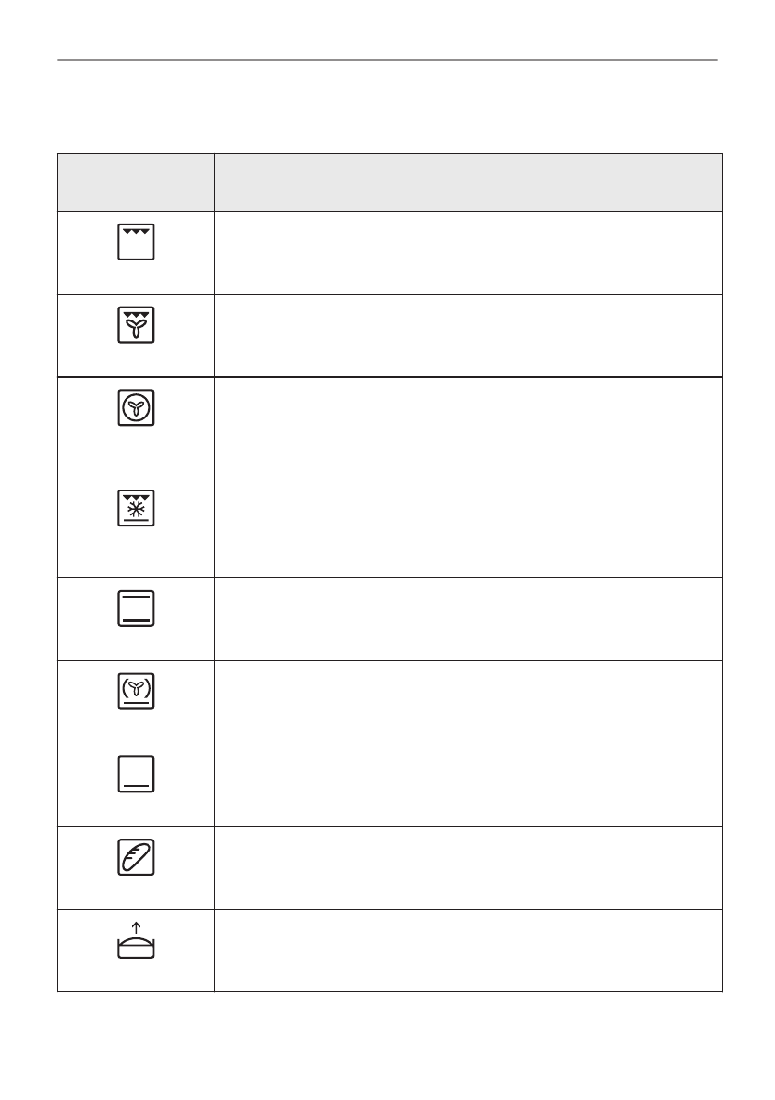
Task: Click the empty cell beside fan-with-bottom-heat icon
Action: (x=467, y=701)
